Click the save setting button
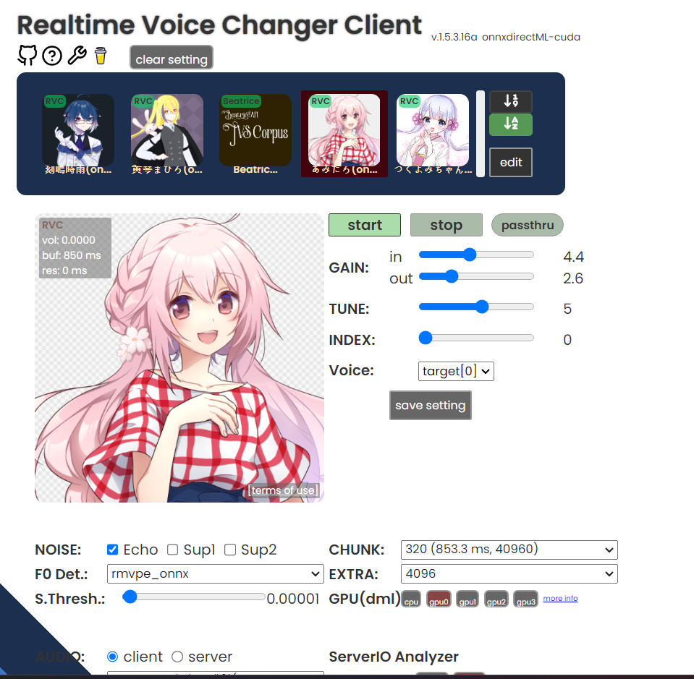 (430, 405)
